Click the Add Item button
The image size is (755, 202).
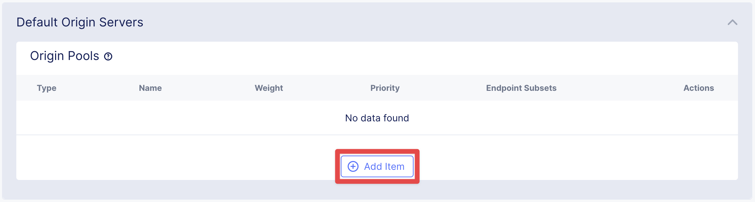tap(377, 166)
